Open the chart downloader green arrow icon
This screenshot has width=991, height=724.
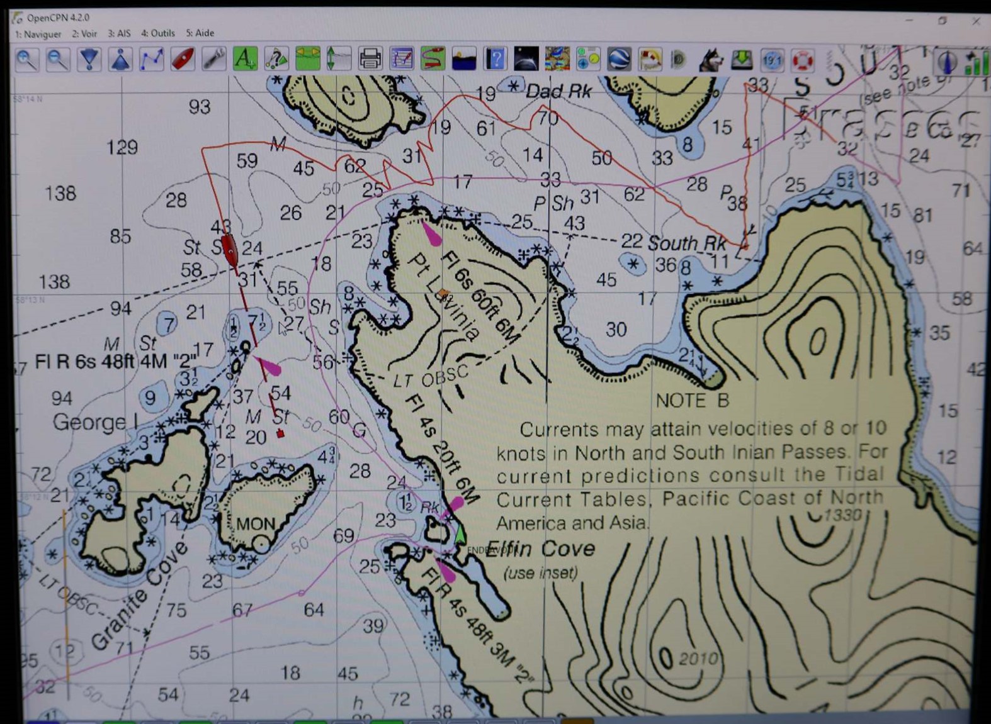click(x=742, y=60)
